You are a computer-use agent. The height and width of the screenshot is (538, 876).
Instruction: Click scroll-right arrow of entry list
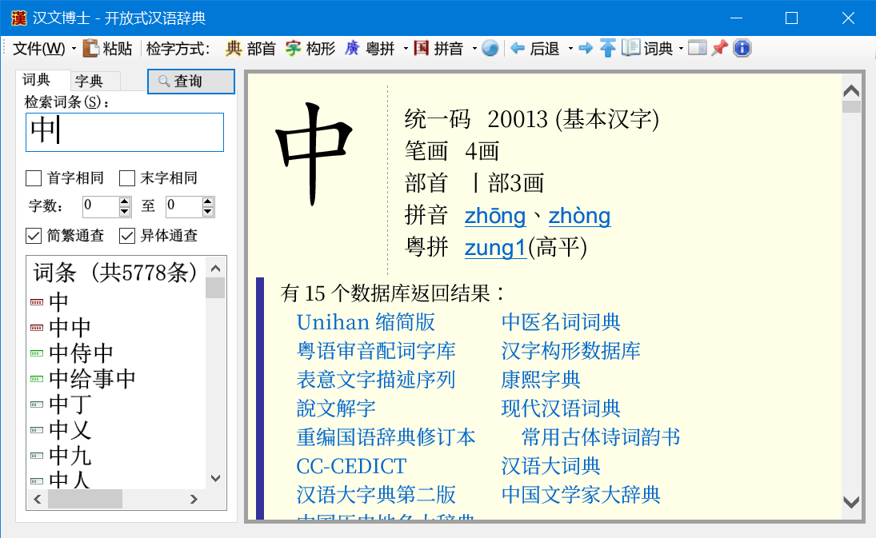(194, 499)
